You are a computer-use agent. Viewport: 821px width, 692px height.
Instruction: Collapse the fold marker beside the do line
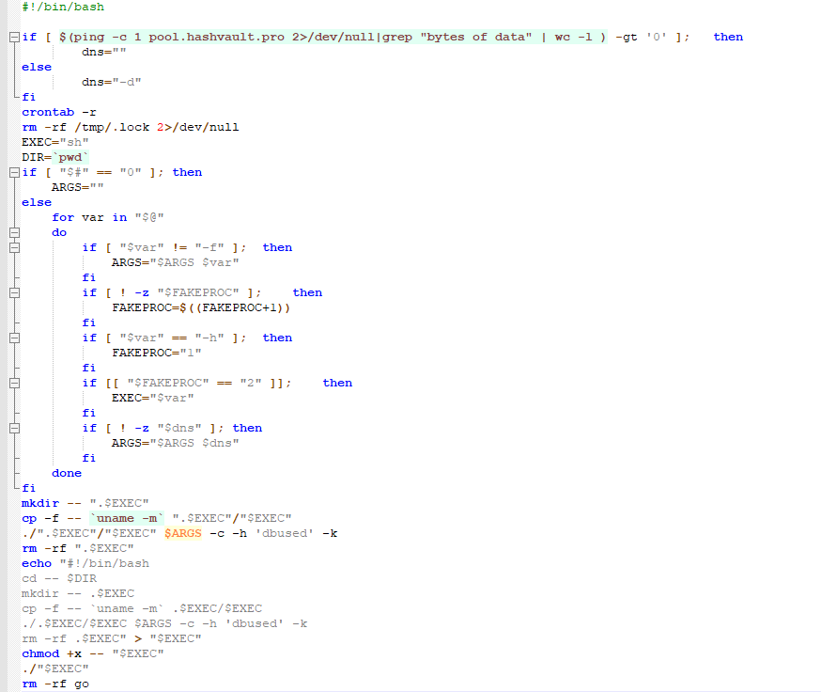pos(15,233)
